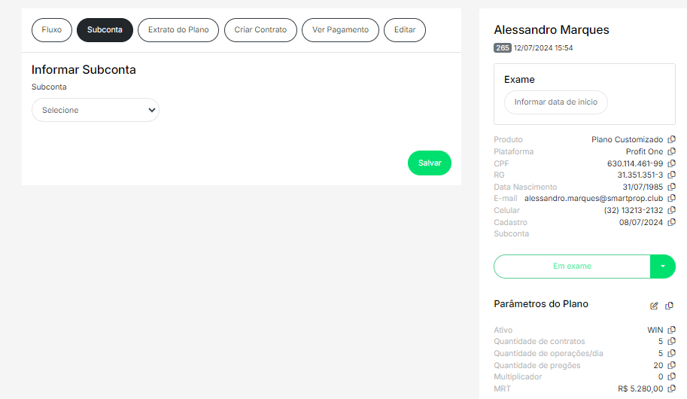Copy the Celular phone number
The width and height of the screenshot is (687, 399).
[x=672, y=211]
